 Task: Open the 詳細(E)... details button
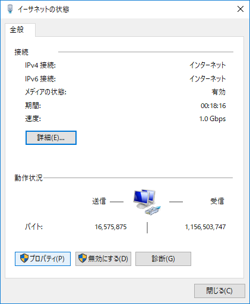click(x=51, y=138)
